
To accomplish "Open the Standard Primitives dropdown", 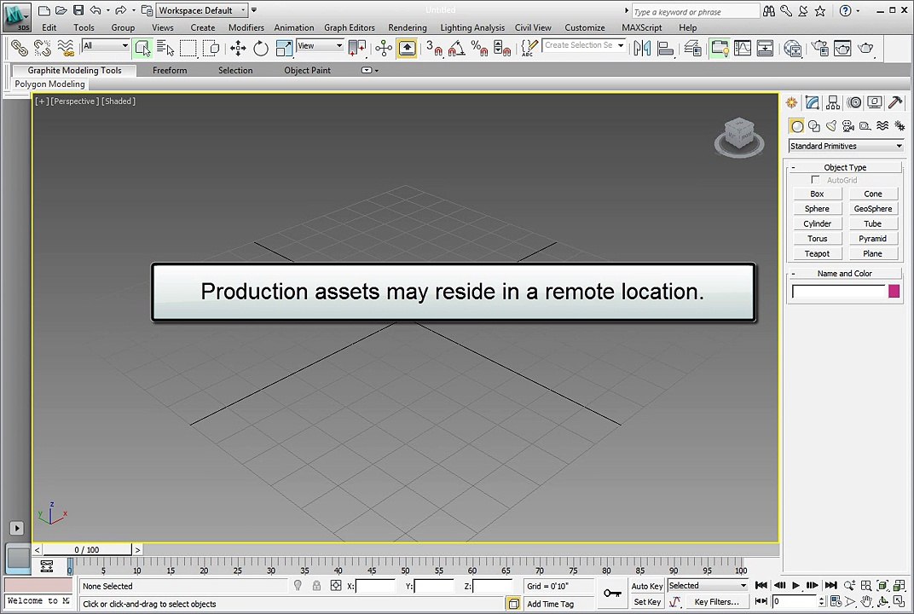I will [847, 146].
